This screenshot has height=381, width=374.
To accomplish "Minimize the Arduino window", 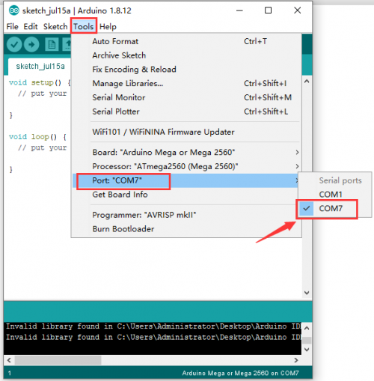I will (239, 10).
